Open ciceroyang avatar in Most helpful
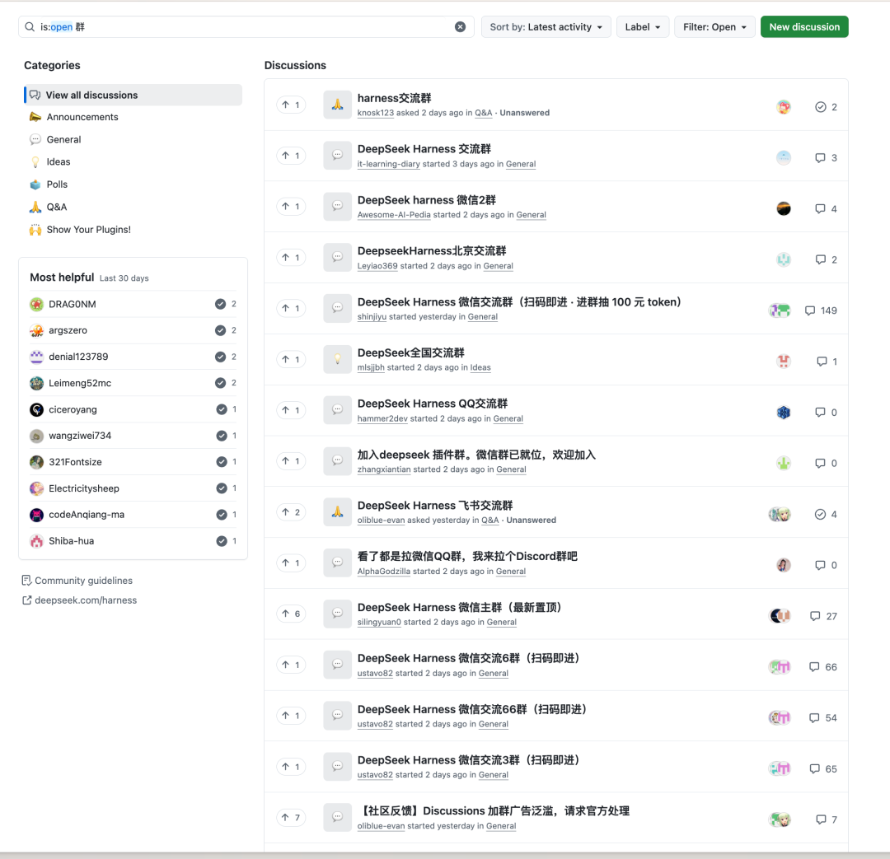The width and height of the screenshot is (890, 859). click(x=36, y=409)
